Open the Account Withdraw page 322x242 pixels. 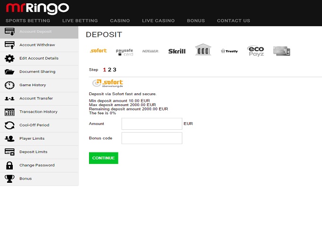(37, 45)
